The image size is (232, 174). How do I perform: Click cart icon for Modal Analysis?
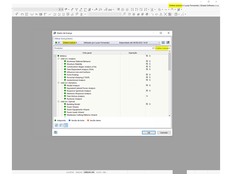click(x=150, y=85)
